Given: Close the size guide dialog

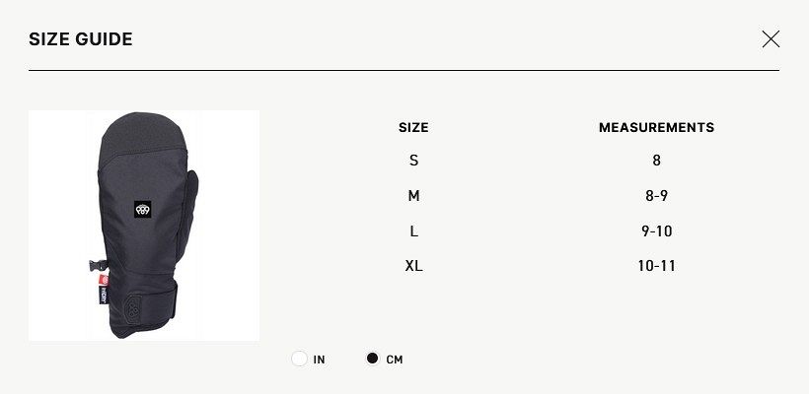Looking at the screenshot, I should pyautogui.click(x=771, y=38).
